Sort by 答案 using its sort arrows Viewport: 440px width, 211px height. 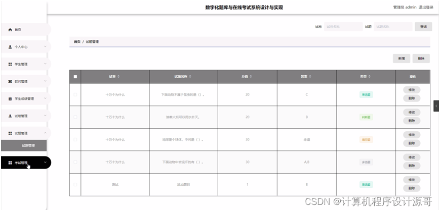(x=310, y=77)
